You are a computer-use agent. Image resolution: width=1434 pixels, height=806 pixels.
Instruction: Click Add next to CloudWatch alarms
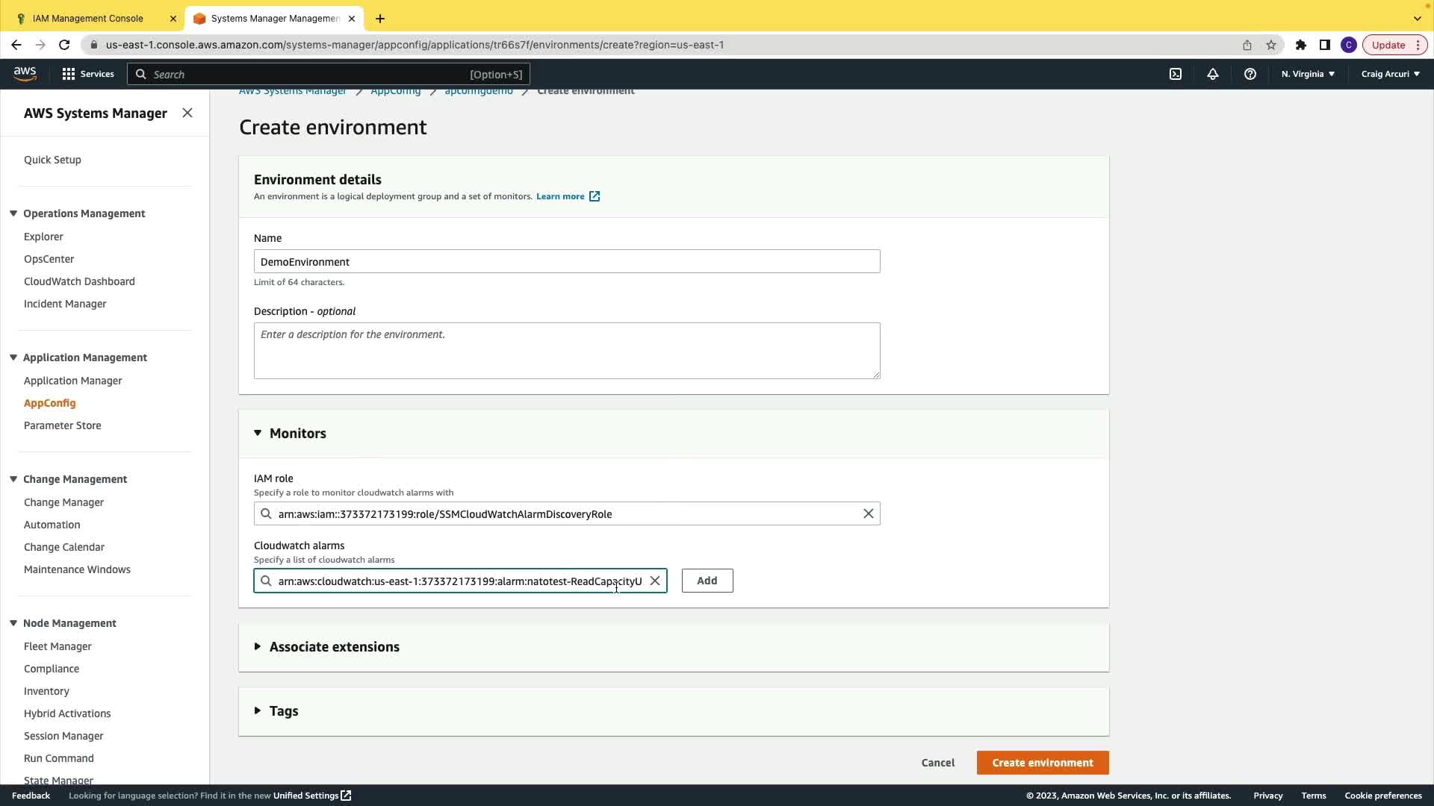point(707,581)
